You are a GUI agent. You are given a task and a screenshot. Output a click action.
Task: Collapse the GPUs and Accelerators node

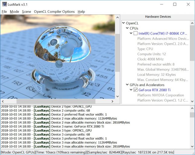pyautogui.click(x=127, y=84)
